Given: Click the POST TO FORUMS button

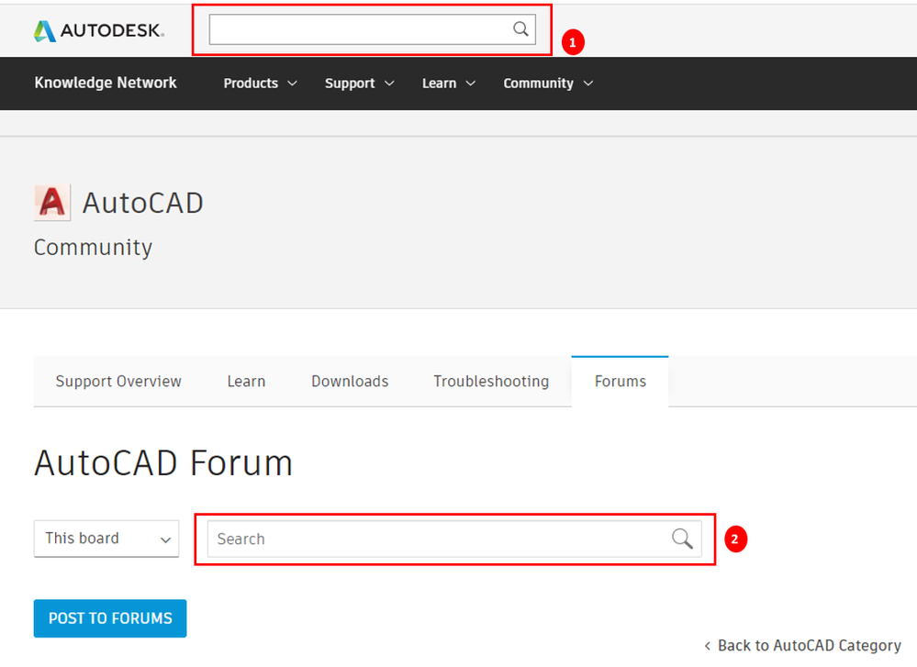Looking at the screenshot, I should pyautogui.click(x=109, y=617).
